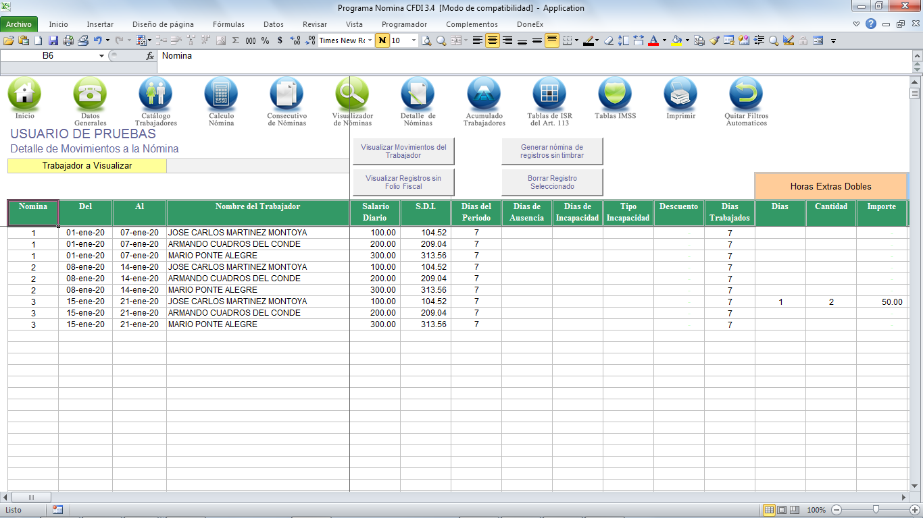The height and width of the screenshot is (518, 923).
Task: Click Quitar Filtros Automaticos icon
Action: tap(746, 94)
